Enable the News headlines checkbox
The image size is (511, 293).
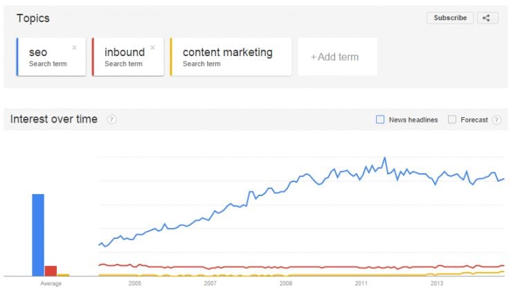tap(380, 120)
